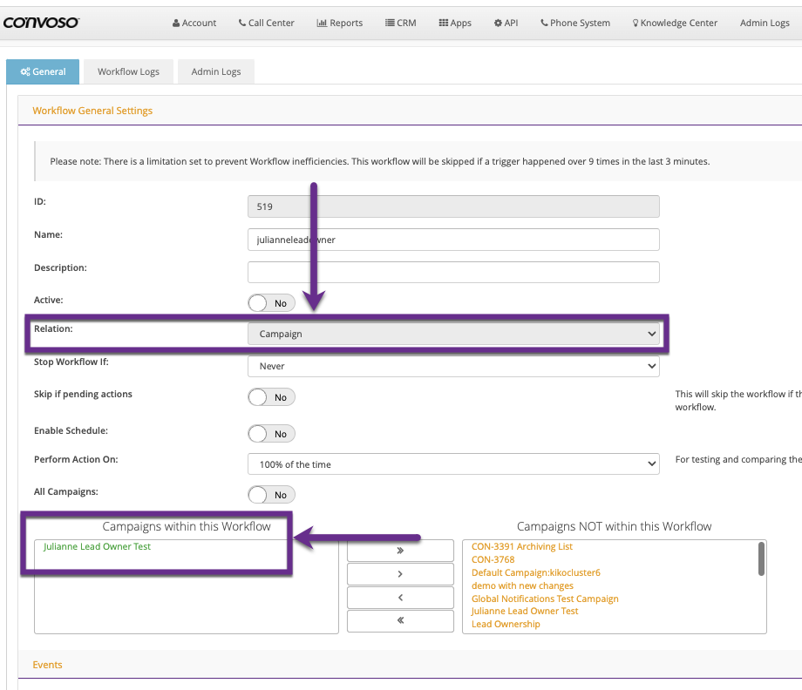
Task: Open the Phone System menu
Action: [574, 23]
